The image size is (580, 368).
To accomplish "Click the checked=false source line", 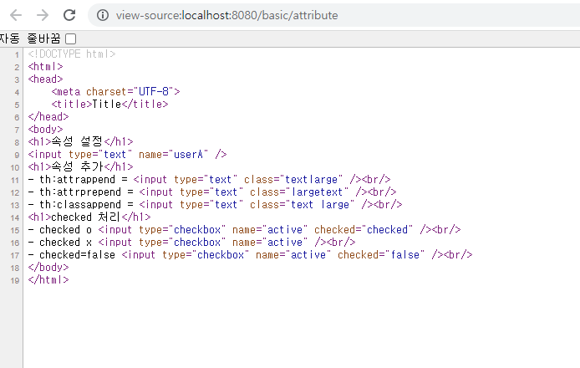I will pyautogui.click(x=251, y=255).
